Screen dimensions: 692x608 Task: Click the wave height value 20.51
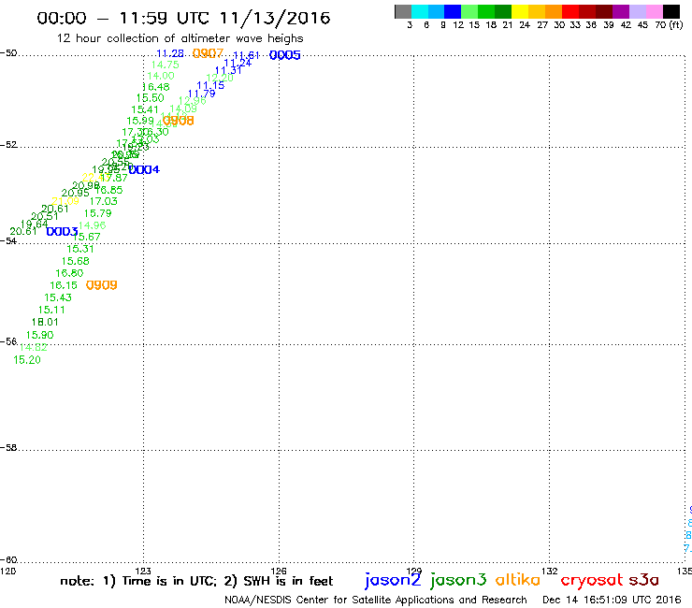click(x=45, y=216)
